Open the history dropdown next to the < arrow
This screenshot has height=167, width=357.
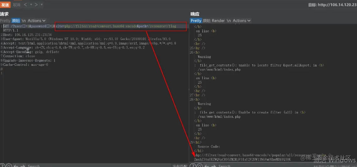[x=31, y=4]
